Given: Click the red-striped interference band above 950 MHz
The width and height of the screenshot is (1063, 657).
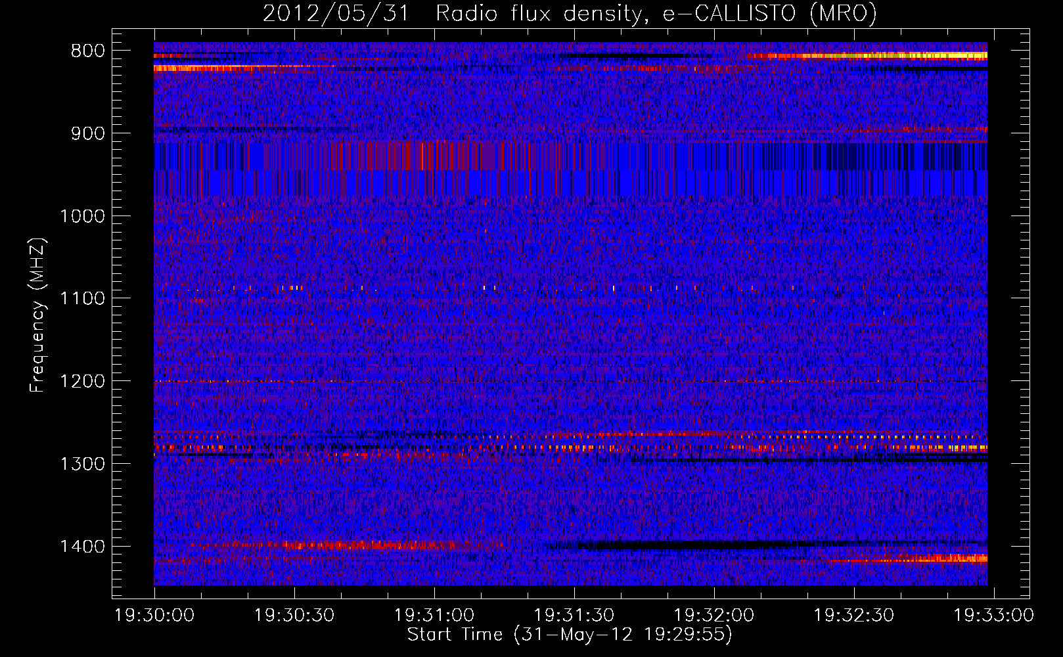Looking at the screenshot, I should point(570,156).
